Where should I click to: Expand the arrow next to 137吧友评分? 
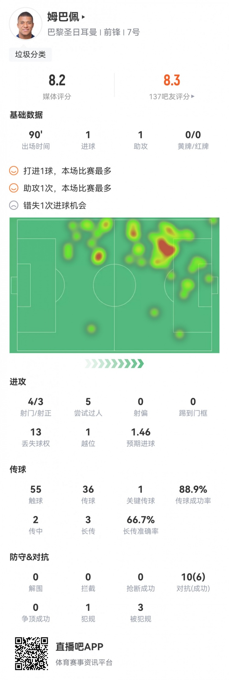point(193,97)
